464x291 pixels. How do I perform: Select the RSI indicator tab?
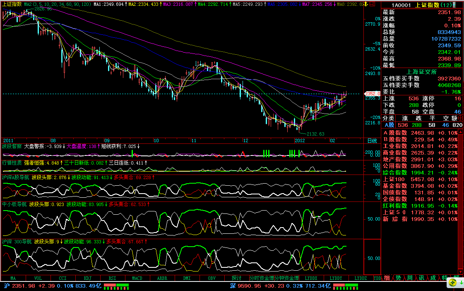[x=113, y=278]
